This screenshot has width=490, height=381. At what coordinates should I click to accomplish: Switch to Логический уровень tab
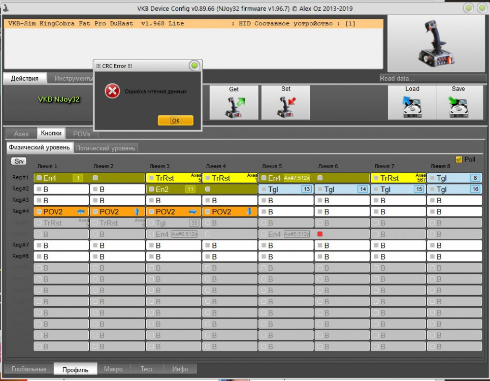pyautogui.click(x=105, y=148)
